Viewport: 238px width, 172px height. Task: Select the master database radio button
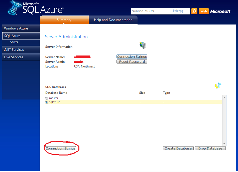tap(47, 98)
